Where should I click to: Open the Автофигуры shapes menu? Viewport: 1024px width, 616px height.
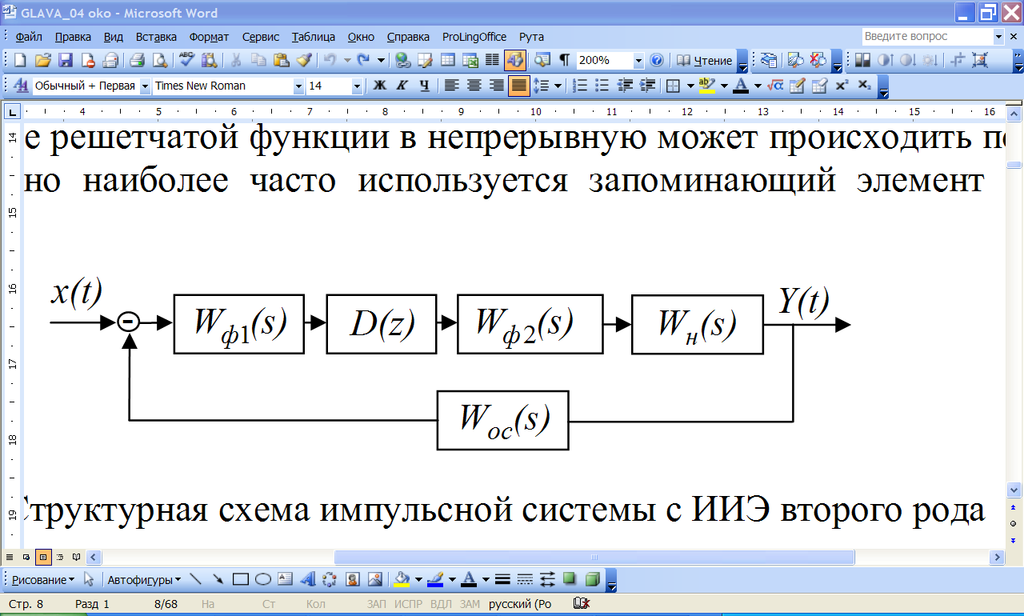coord(144,579)
